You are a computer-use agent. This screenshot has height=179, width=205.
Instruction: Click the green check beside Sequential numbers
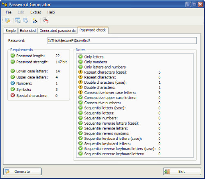coord(80,118)
